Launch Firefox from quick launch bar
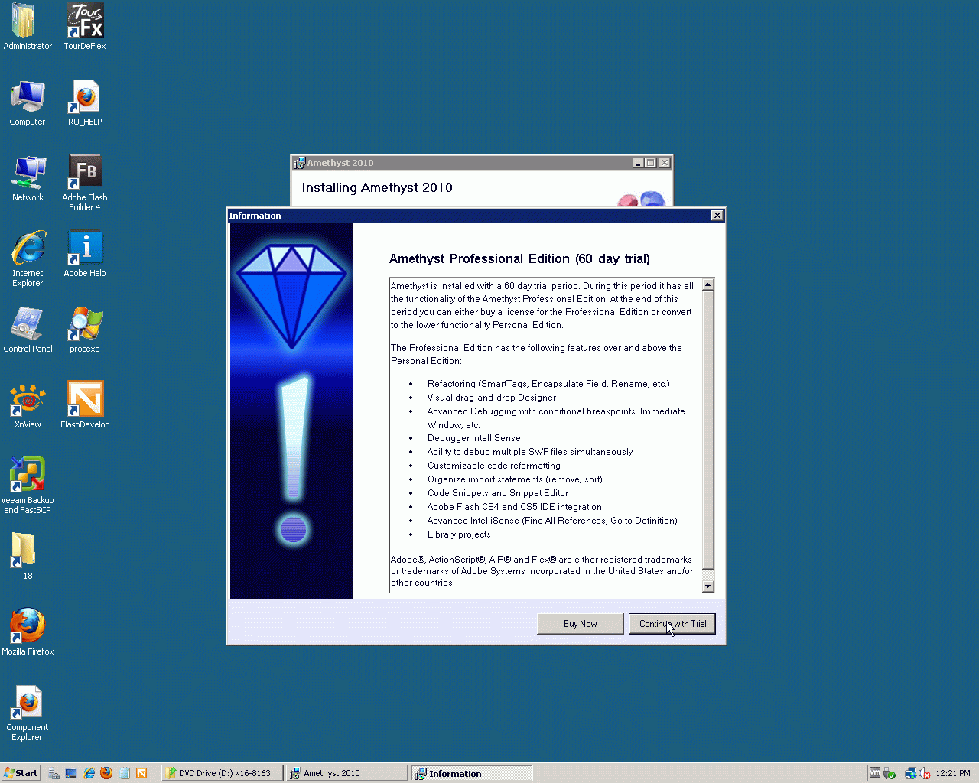Image resolution: width=979 pixels, height=783 pixels. click(x=106, y=773)
